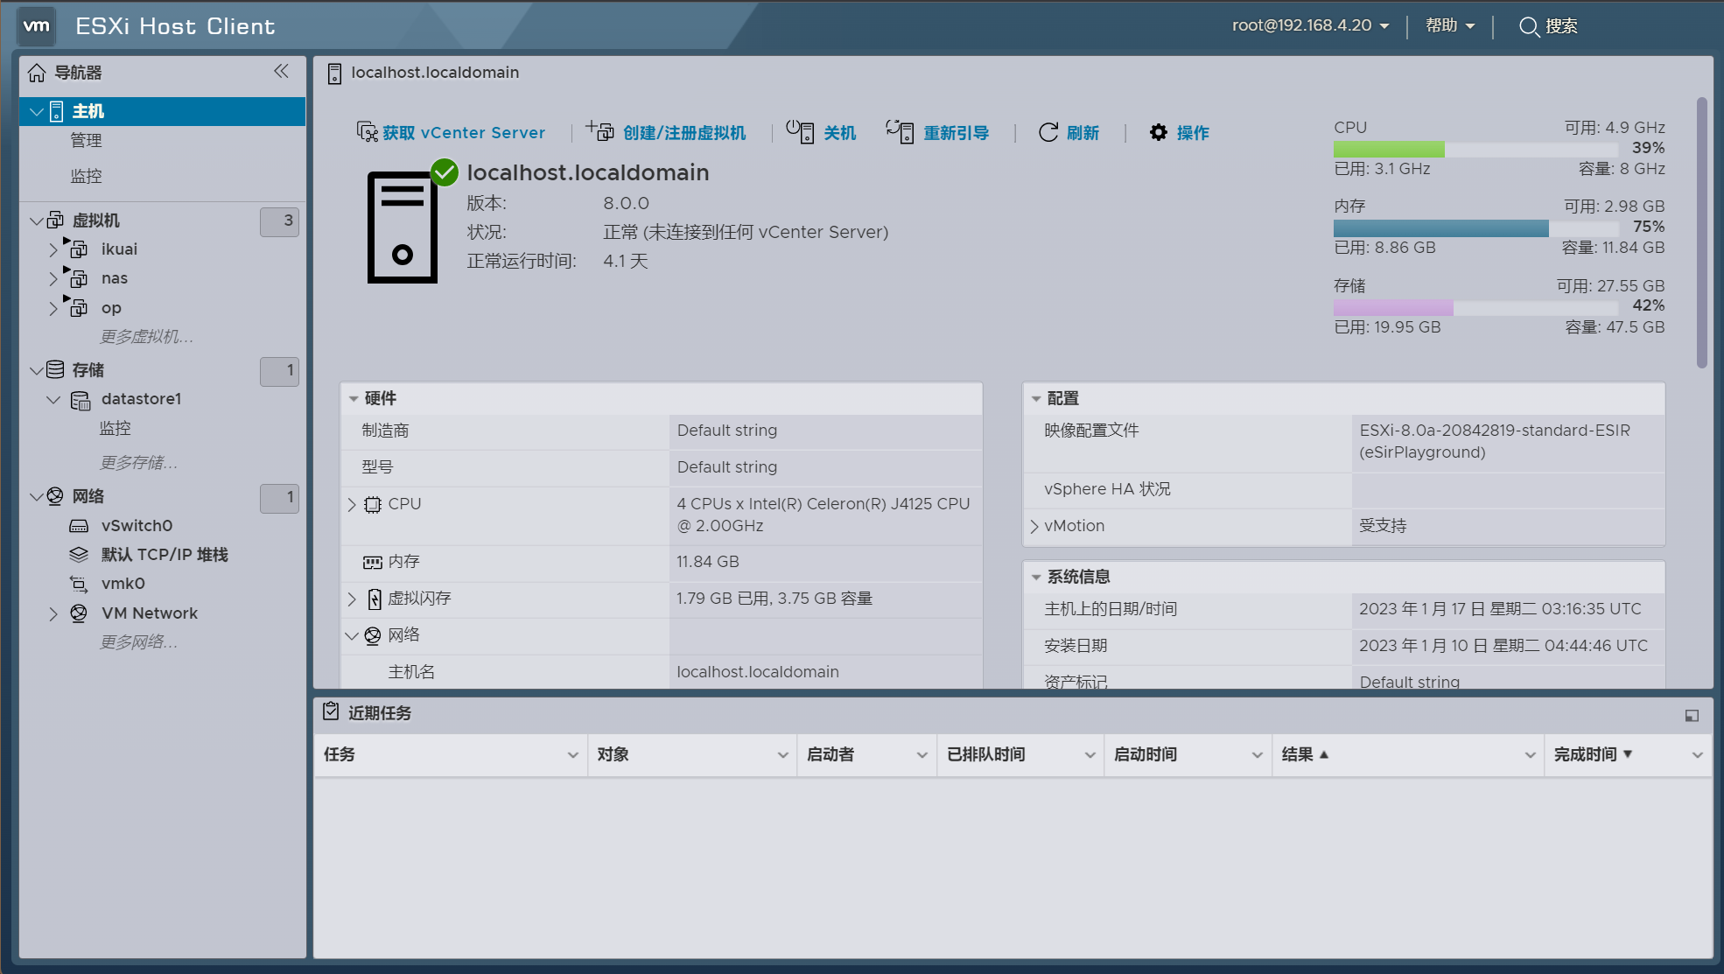The height and width of the screenshot is (974, 1724).
Task: Click Get vCenter Server button label
Action: [x=464, y=132]
